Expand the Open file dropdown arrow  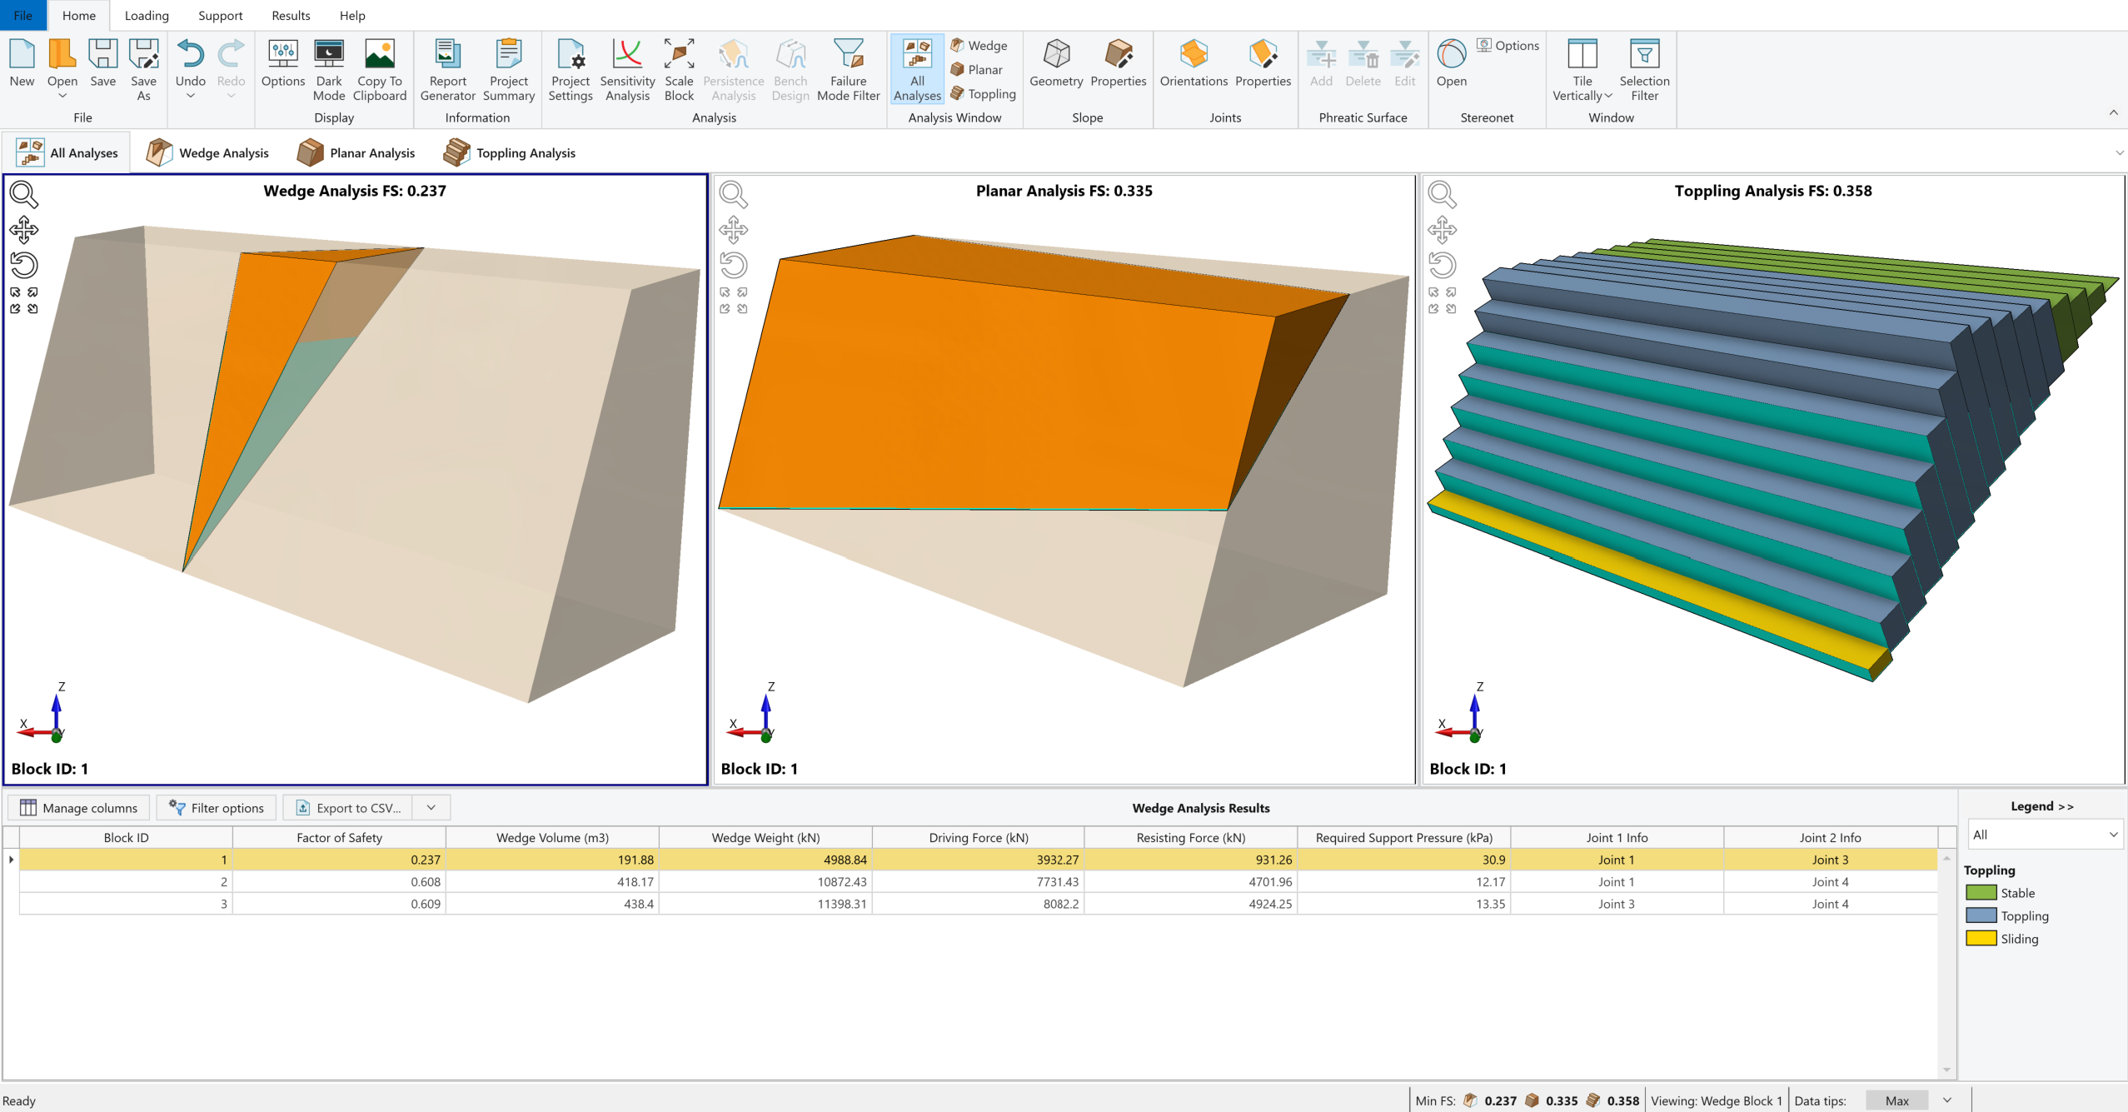[x=62, y=96]
